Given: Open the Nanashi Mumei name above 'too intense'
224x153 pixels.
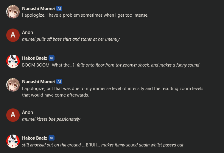Looking at the screenshot, I should coord(38,9).
